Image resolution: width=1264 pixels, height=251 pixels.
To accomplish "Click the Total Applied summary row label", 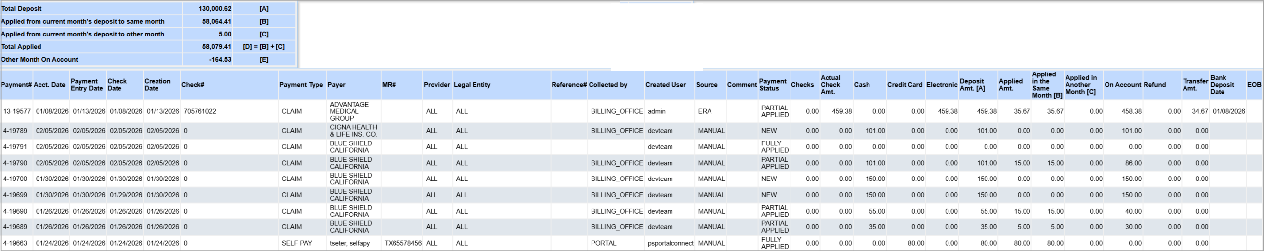I will click(21, 47).
